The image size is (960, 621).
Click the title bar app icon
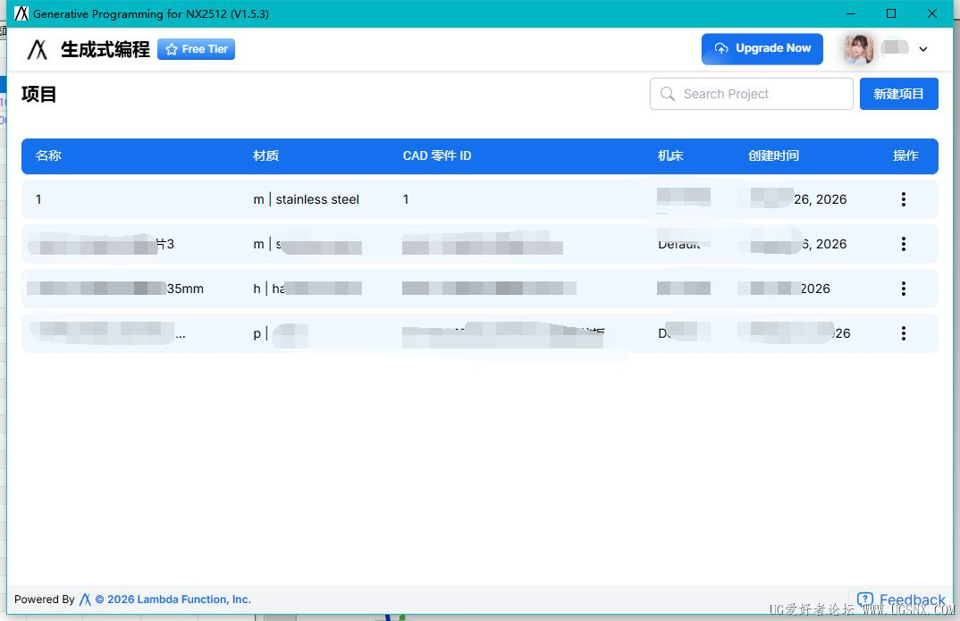pyautogui.click(x=21, y=13)
